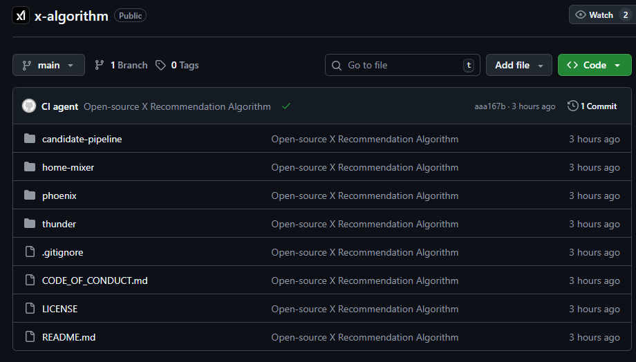Click the file icon for .gitignore
This screenshot has height=362, width=636.
click(x=30, y=251)
